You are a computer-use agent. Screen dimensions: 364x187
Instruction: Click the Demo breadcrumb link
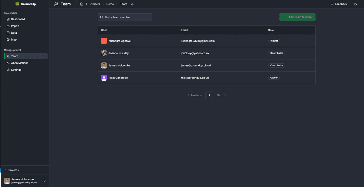110,4
